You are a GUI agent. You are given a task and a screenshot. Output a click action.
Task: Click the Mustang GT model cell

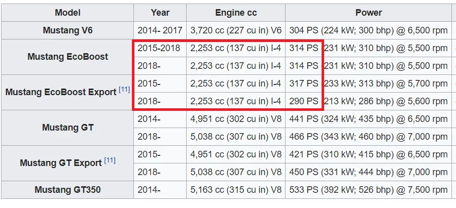[67, 128]
